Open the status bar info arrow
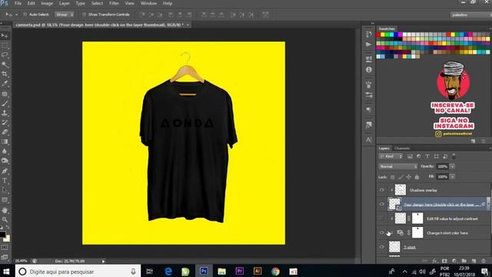The height and width of the screenshot is (277, 492). pos(103,261)
